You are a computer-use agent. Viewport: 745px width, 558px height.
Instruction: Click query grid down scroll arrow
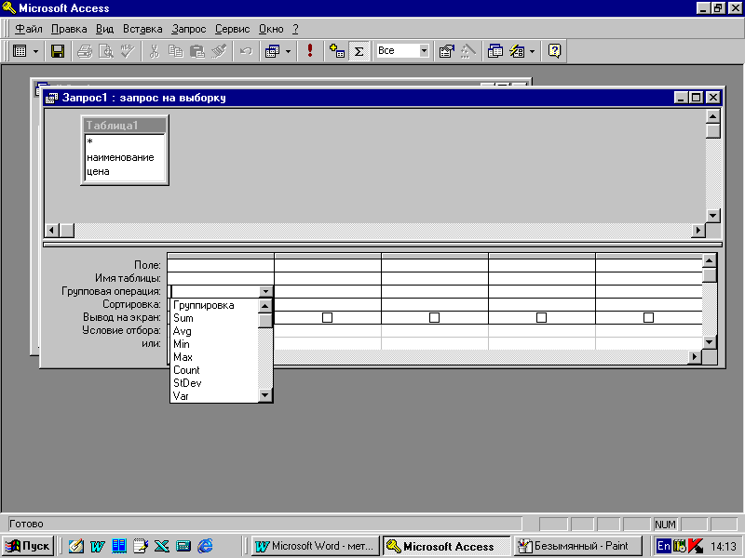point(710,341)
